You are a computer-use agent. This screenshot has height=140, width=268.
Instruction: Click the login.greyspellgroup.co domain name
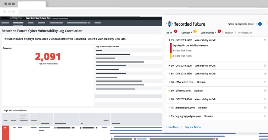pos(188,116)
